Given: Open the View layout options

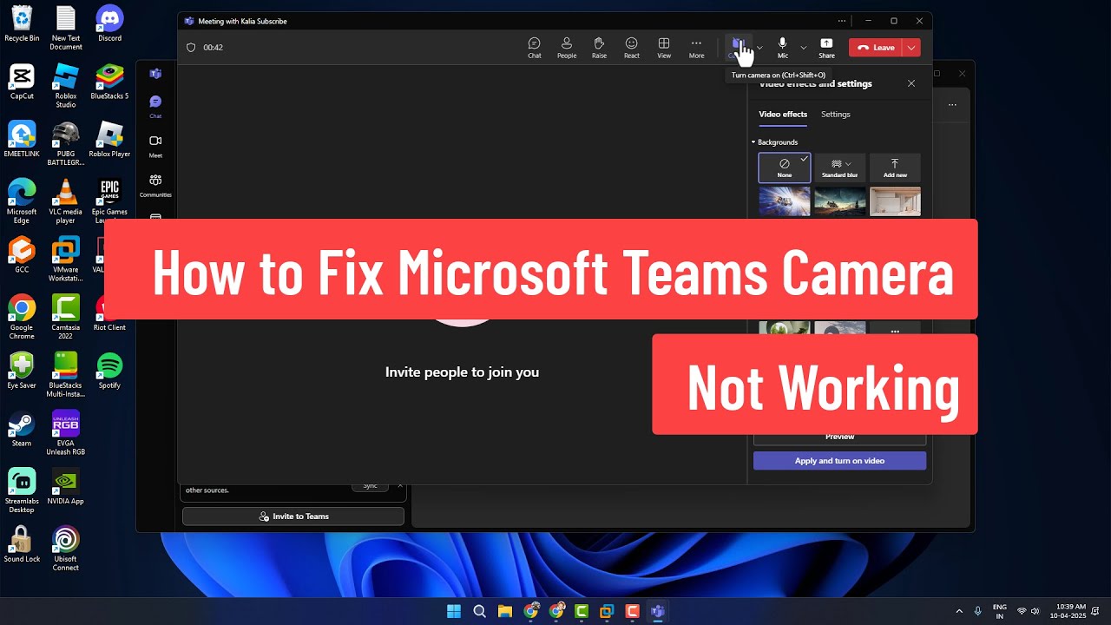Looking at the screenshot, I should (x=664, y=48).
